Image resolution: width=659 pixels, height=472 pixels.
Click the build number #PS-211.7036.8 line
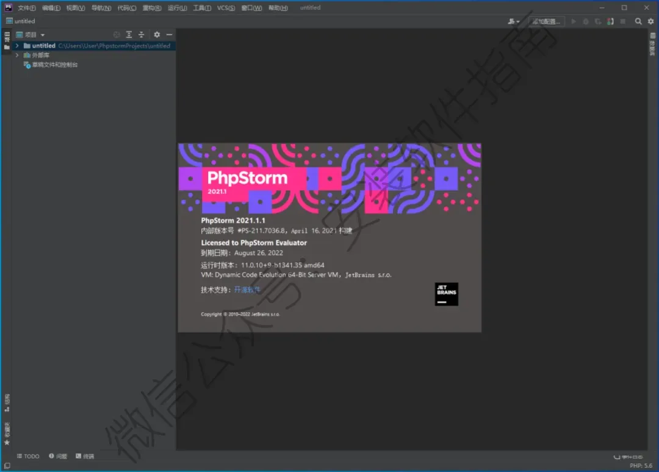coord(276,231)
